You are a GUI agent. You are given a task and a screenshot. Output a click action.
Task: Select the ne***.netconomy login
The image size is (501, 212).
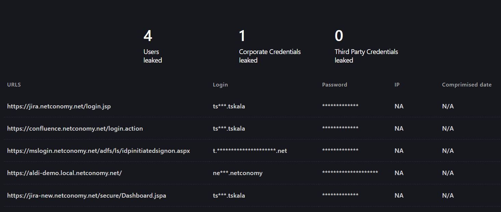[238, 173]
